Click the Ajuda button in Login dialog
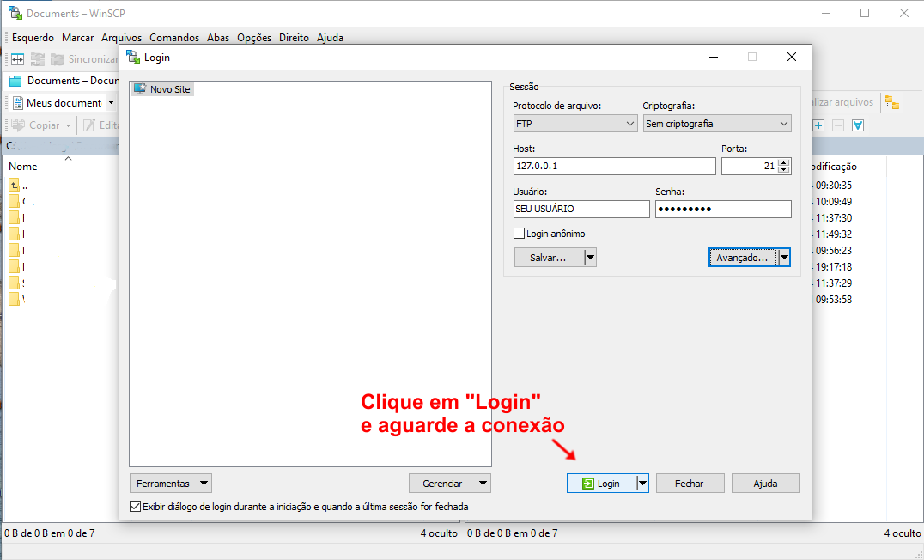This screenshot has width=924, height=560. click(x=765, y=484)
